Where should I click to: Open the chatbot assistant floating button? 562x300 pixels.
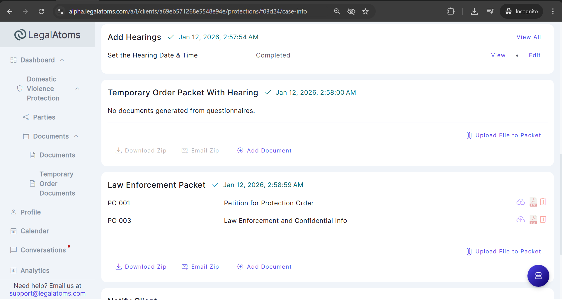point(538,276)
